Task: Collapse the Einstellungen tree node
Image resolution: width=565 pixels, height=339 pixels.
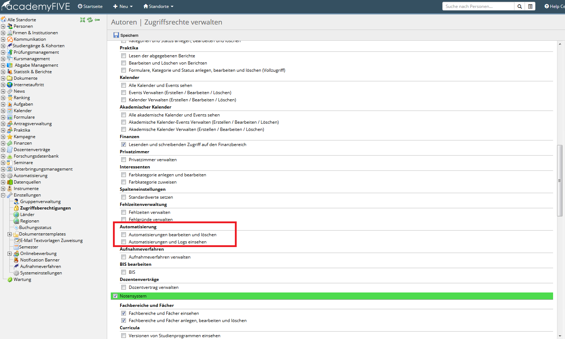Action: pyautogui.click(x=3, y=195)
